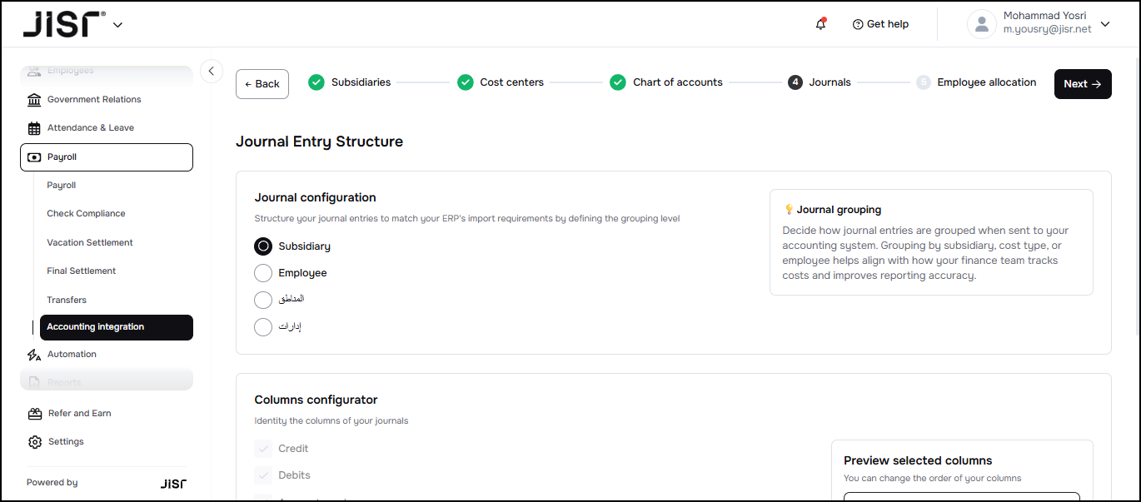1141x502 pixels.
Task: Open Government Relations in the sidebar
Action: click(x=93, y=100)
